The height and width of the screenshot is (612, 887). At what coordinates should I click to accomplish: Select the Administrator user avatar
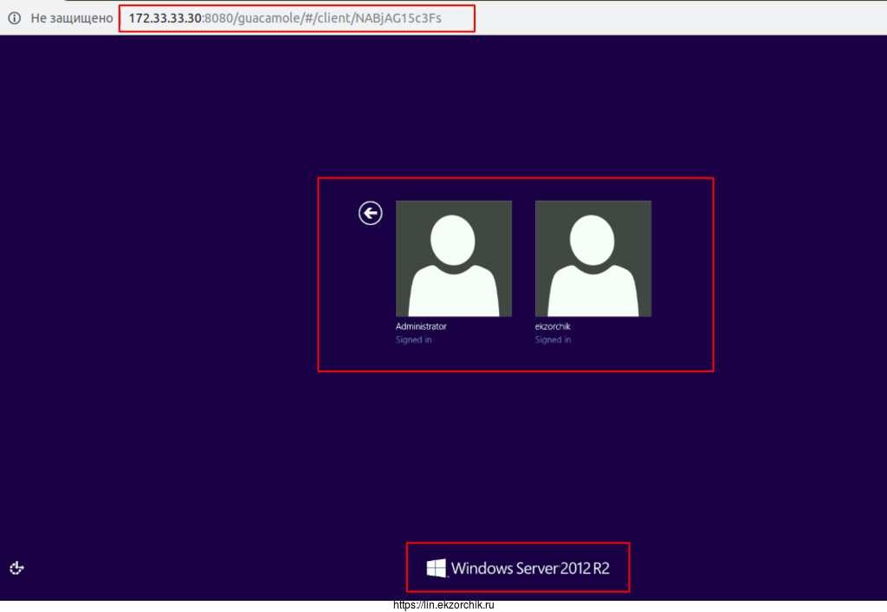point(454,258)
